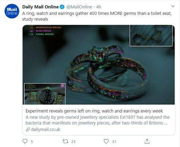180x147 pixels.
Task: Open the tweet options chevron menu
Action: click(173, 6)
